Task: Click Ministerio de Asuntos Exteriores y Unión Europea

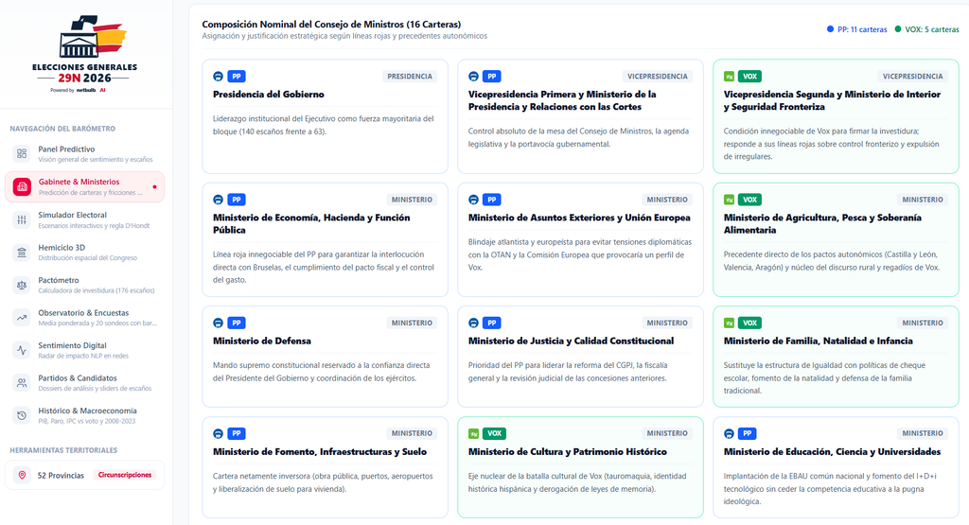Action: [579, 218]
